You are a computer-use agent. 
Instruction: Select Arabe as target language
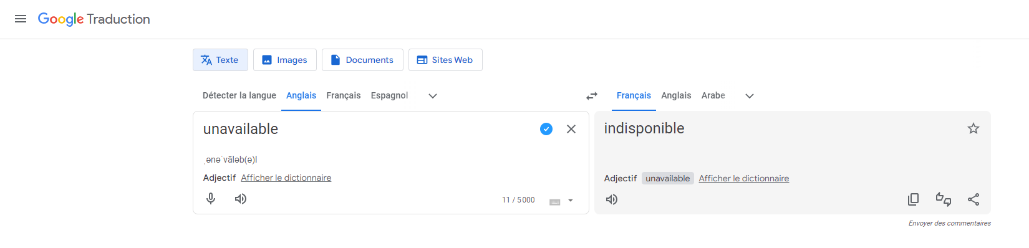point(713,95)
